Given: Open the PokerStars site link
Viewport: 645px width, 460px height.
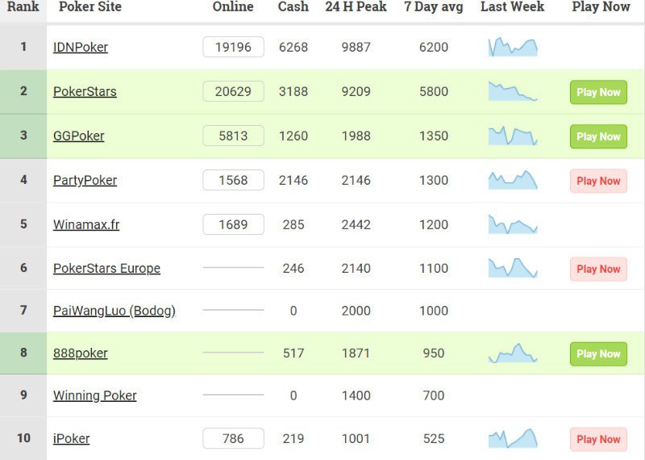Looking at the screenshot, I should [85, 92].
